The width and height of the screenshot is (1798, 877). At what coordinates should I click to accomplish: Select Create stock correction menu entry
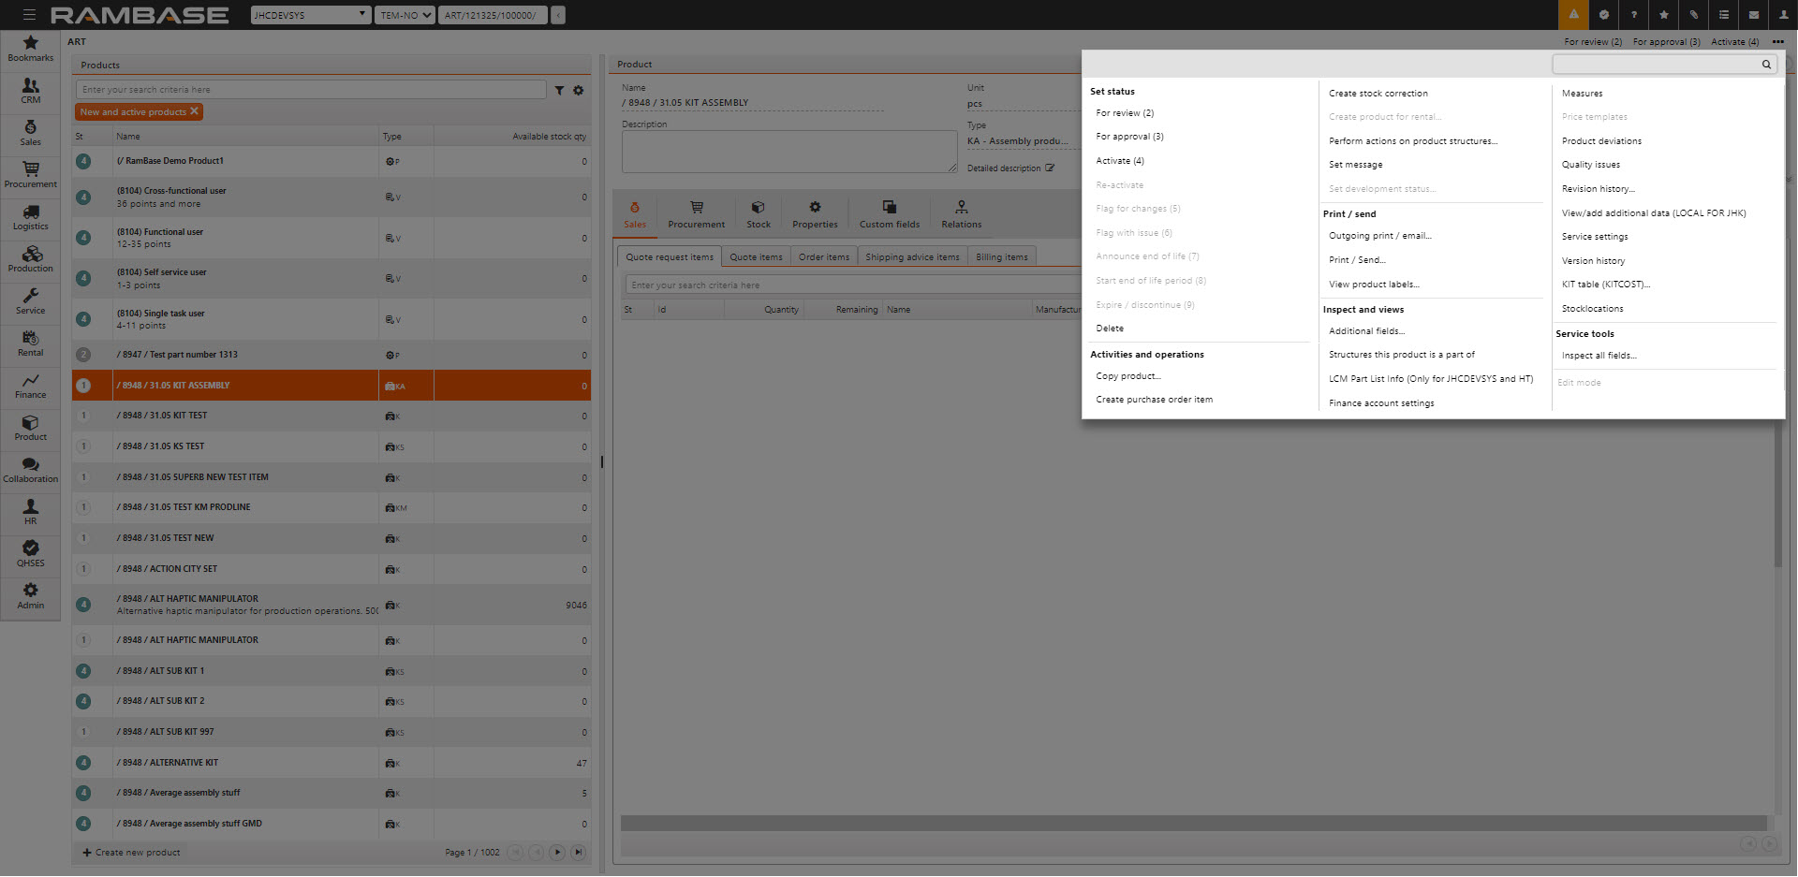pyautogui.click(x=1378, y=94)
